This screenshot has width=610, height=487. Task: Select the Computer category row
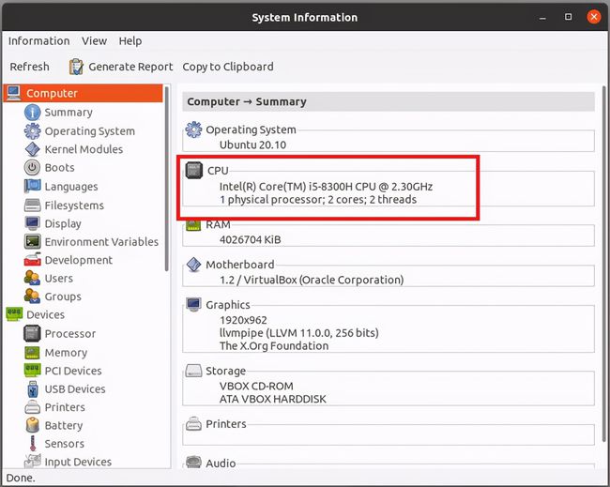[84, 93]
